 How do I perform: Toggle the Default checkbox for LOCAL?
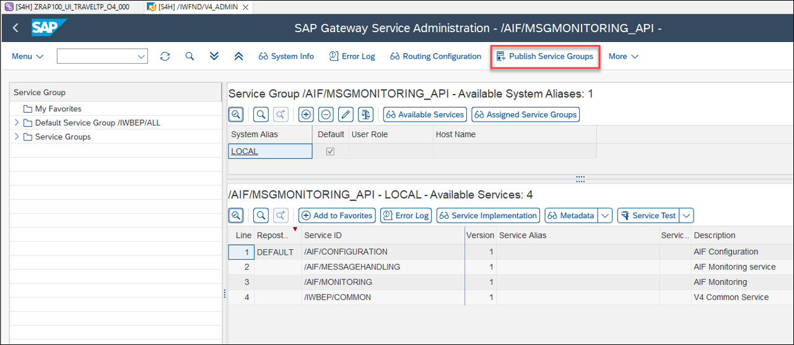(x=330, y=151)
